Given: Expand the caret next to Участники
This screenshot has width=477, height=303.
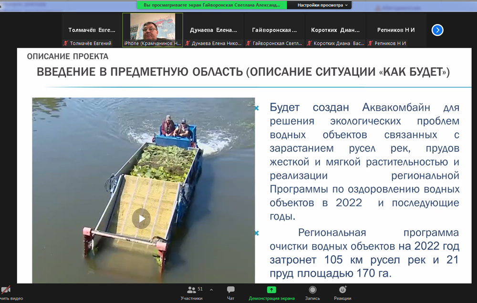Looking at the screenshot, I should click(x=211, y=289).
